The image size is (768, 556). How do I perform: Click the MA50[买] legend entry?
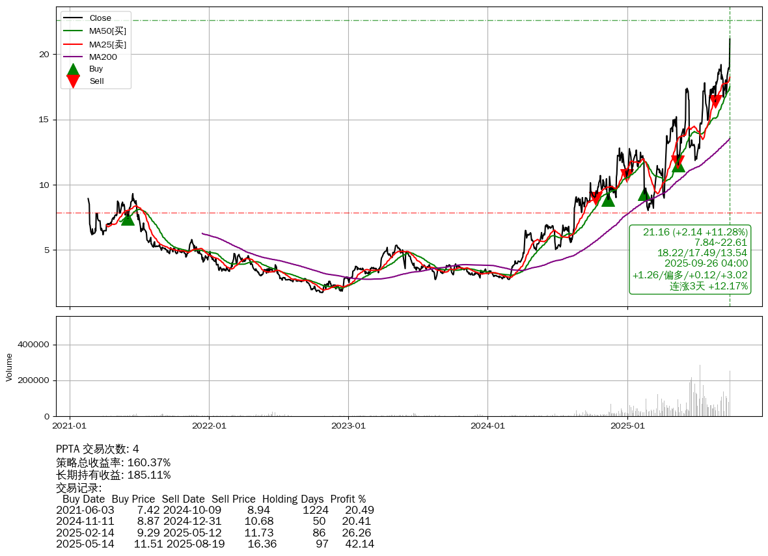[107, 31]
